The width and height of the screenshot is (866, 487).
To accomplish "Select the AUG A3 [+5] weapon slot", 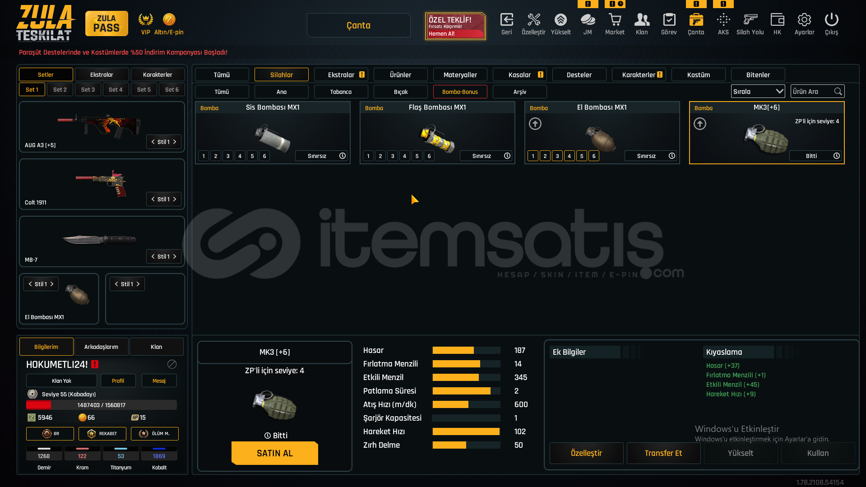I will click(x=102, y=127).
